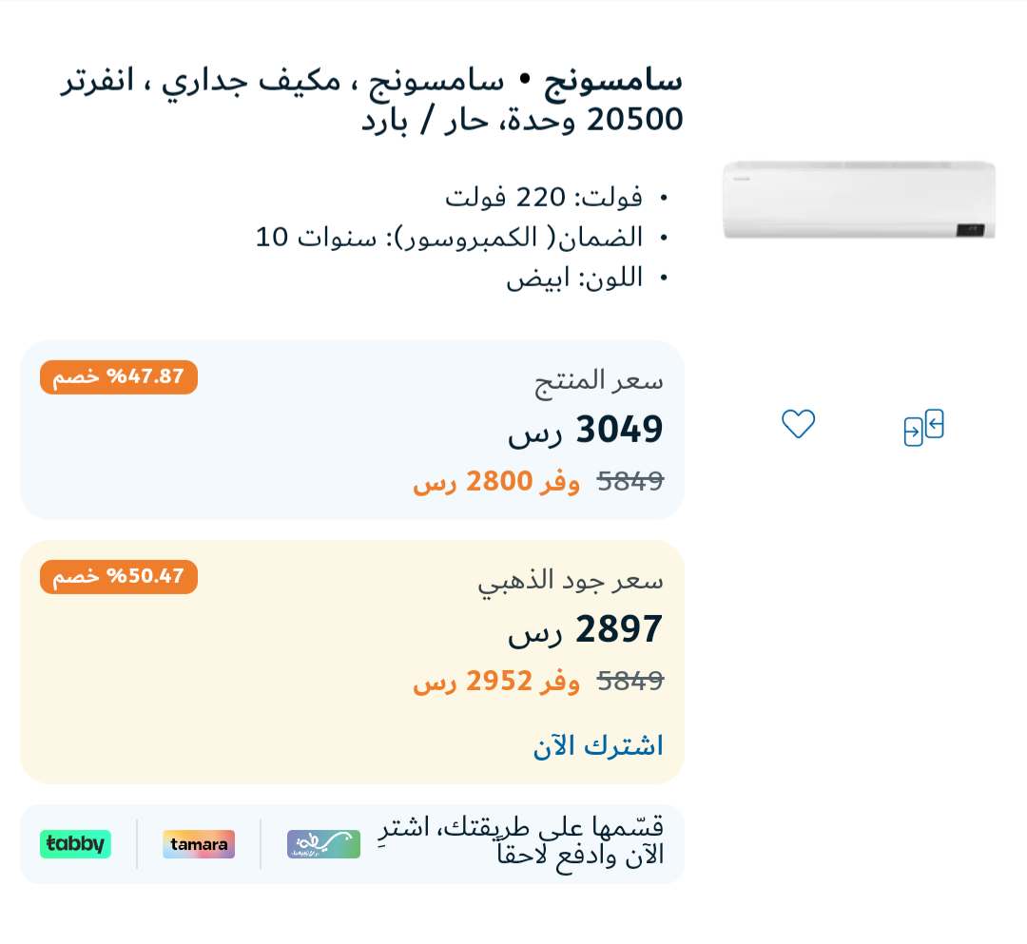Open the tabby payment logo
This screenshot has width=1027, height=944.
click(x=75, y=844)
